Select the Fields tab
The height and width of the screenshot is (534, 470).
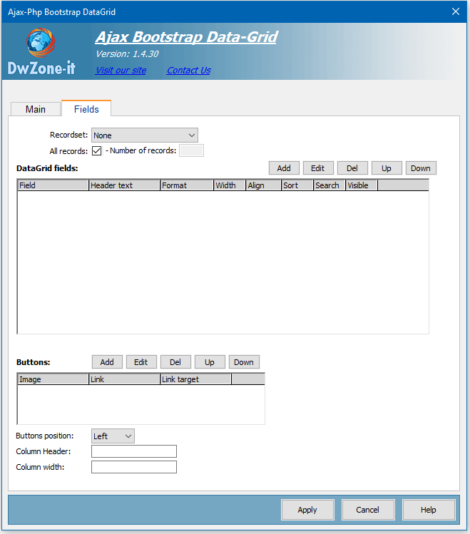pyautogui.click(x=86, y=109)
